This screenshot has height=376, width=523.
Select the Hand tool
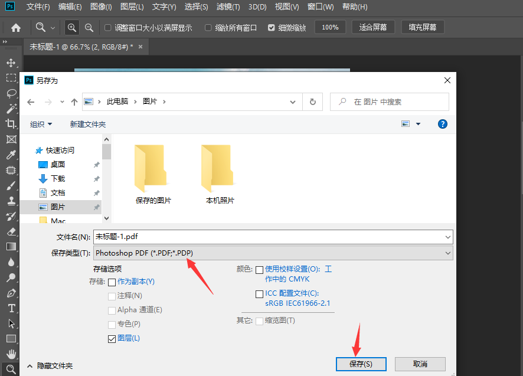(x=11, y=354)
